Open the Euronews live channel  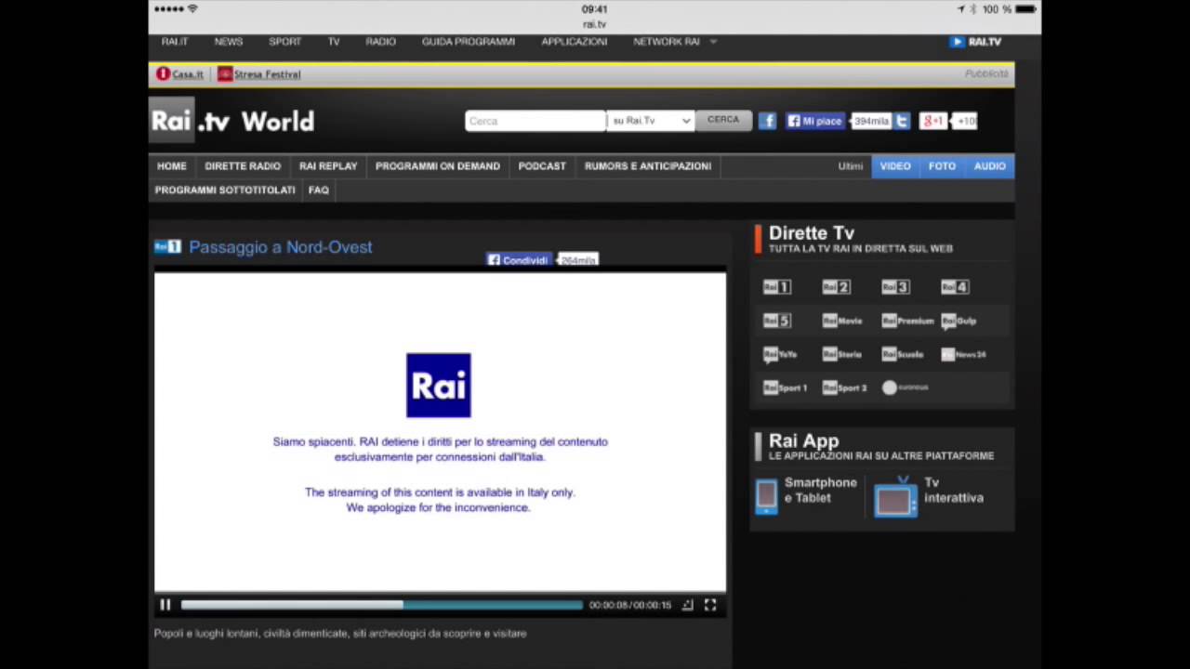tap(906, 387)
